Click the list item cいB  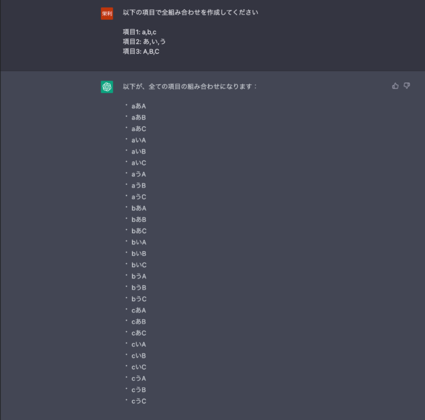pyautogui.click(x=138, y=356)
